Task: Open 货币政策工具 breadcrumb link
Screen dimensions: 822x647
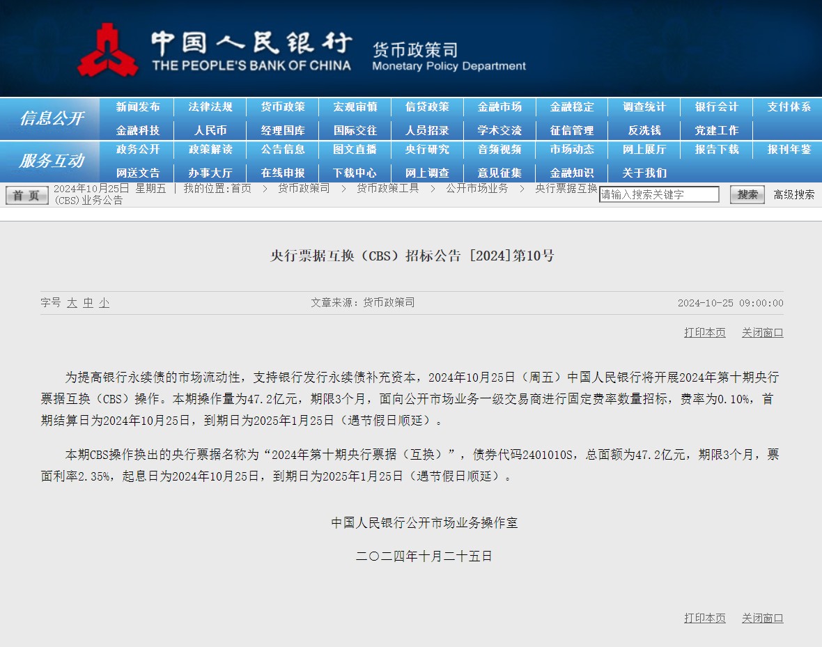Action: pyautogui.click(x=388, y=188)
